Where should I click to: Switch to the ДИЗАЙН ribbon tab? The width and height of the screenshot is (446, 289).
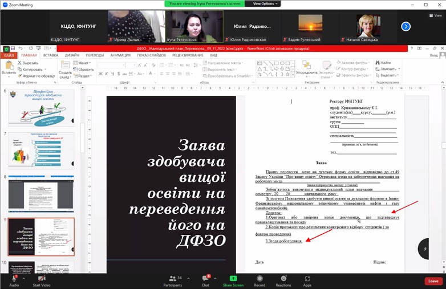[72, 55]
